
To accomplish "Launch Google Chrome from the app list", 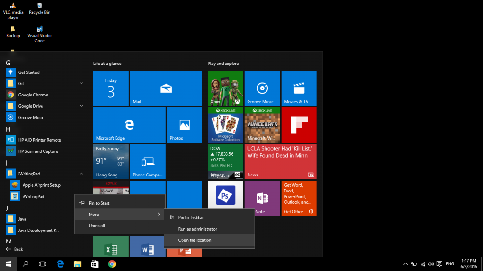I will 33,95.
